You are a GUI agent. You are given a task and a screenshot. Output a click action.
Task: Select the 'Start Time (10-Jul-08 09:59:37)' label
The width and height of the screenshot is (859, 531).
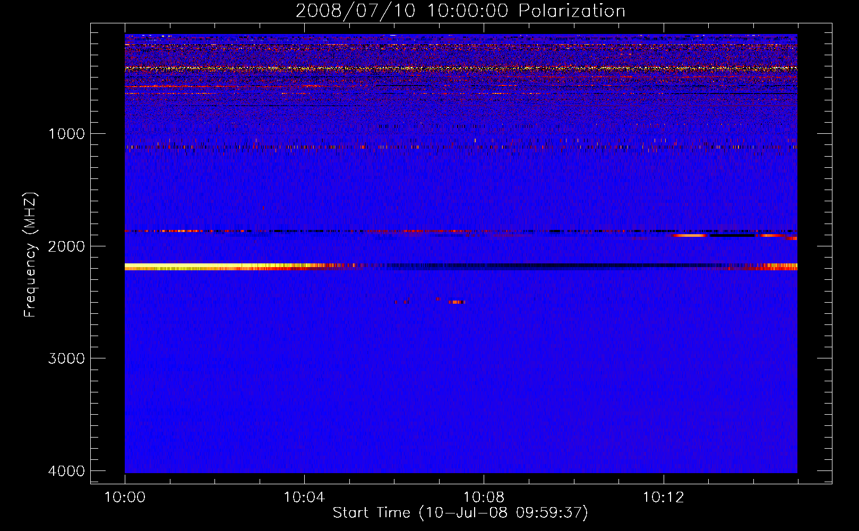[460, 513]
